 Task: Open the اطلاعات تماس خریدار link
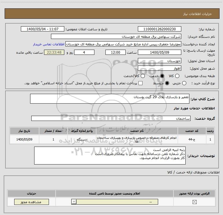(49, 44)
